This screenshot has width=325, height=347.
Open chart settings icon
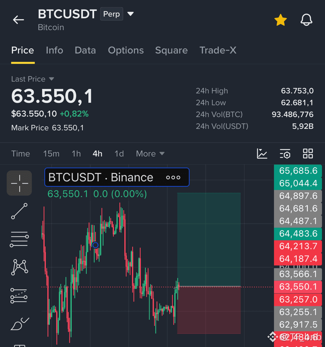285,153
